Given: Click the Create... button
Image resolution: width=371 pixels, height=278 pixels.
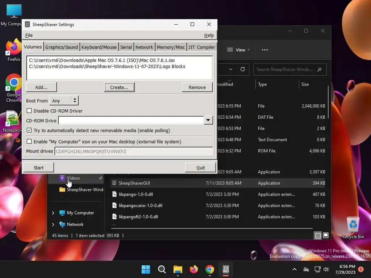Looking at the screenshot, I should pyautogui.click(x=119, y=87).
